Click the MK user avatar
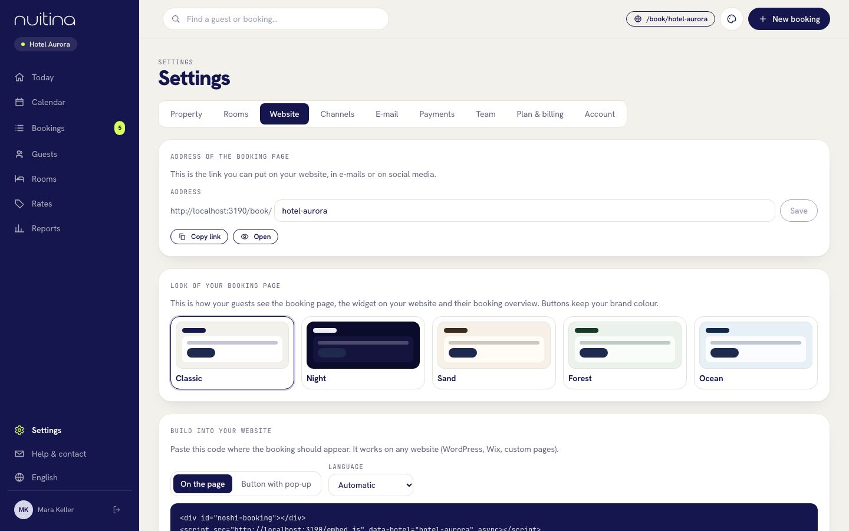The width and height of the screenshot is (849, 531). pos(24,510)
